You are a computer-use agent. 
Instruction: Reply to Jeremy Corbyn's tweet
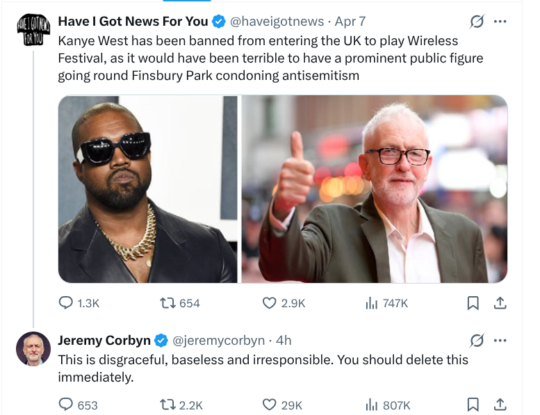click(x=66, y=405)
